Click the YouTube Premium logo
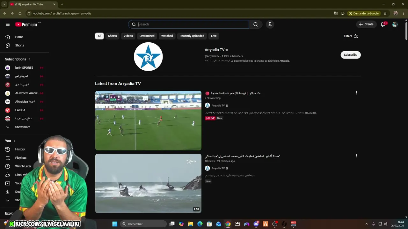 click(x=26, y=24)
